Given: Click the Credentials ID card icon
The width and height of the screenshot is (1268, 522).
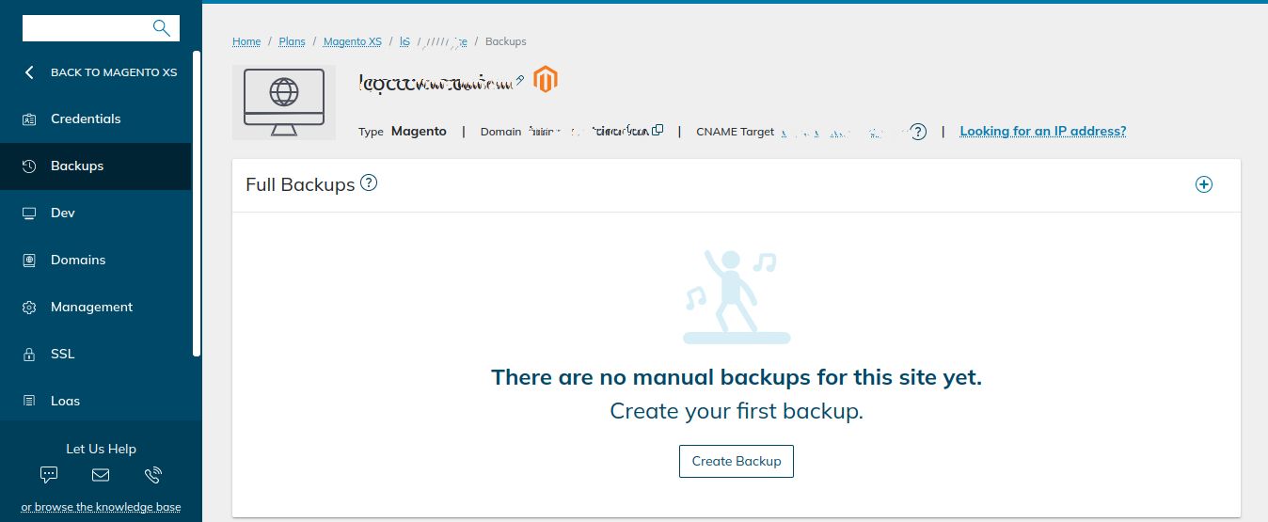Looking at the screenshot, I should tap(29, 119).
